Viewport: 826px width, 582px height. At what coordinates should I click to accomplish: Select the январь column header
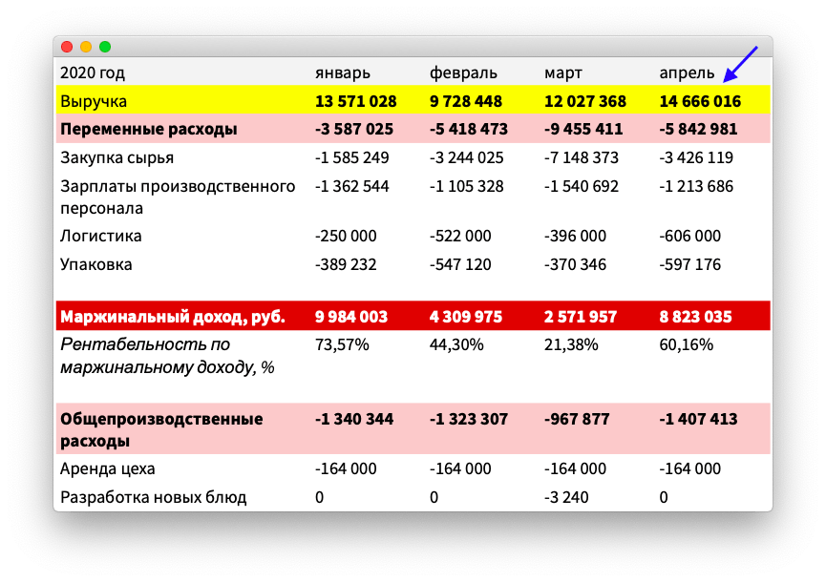[343, 73]
